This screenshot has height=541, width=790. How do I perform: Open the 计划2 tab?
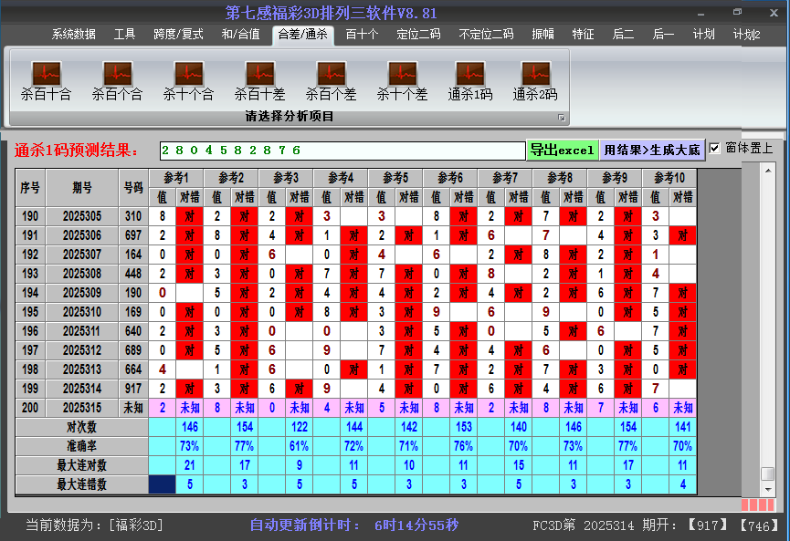(746, 35)
